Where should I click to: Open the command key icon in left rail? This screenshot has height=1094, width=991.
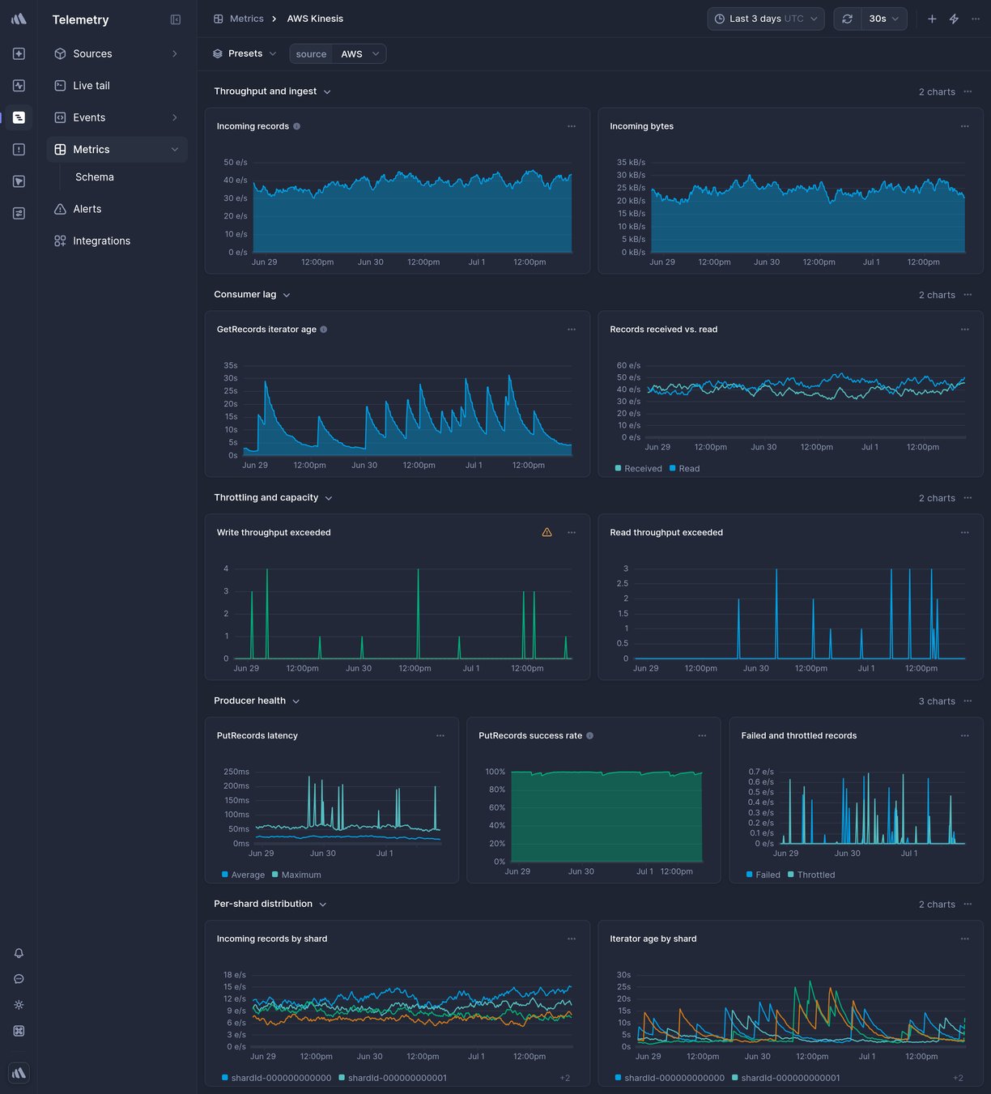[19, 1031]
